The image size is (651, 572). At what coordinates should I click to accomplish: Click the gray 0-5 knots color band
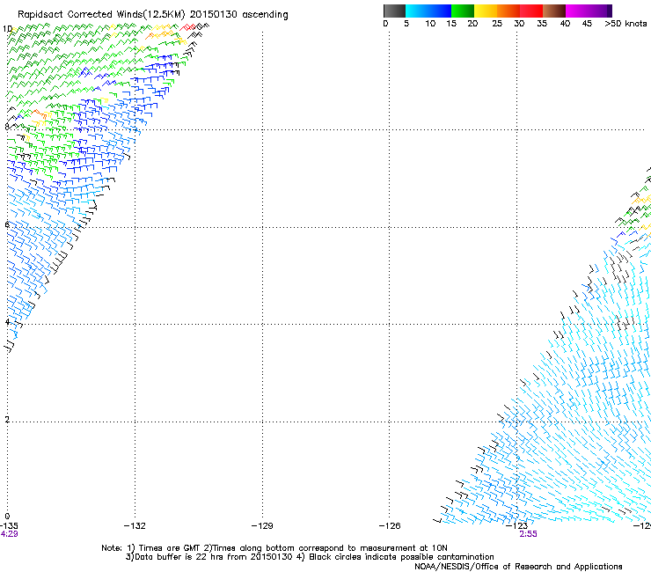[394, 11]
